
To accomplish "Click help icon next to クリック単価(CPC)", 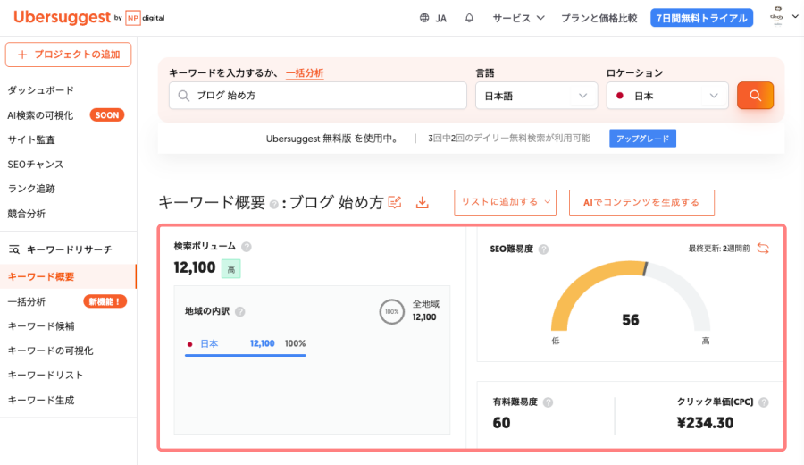I will pos(764,402).
